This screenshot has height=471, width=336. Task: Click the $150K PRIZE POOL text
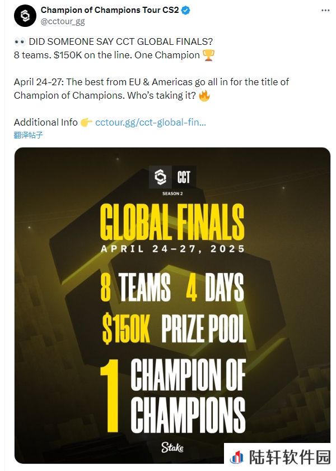pyautogui.click(x=174, y=328)
